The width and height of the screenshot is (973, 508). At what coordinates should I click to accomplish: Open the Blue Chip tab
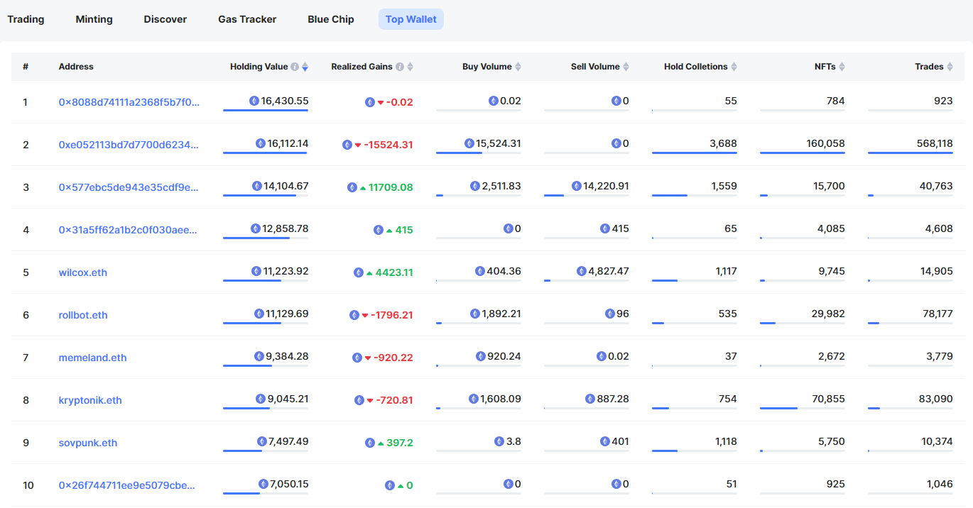pyautogui.click(x=330, y=19)
